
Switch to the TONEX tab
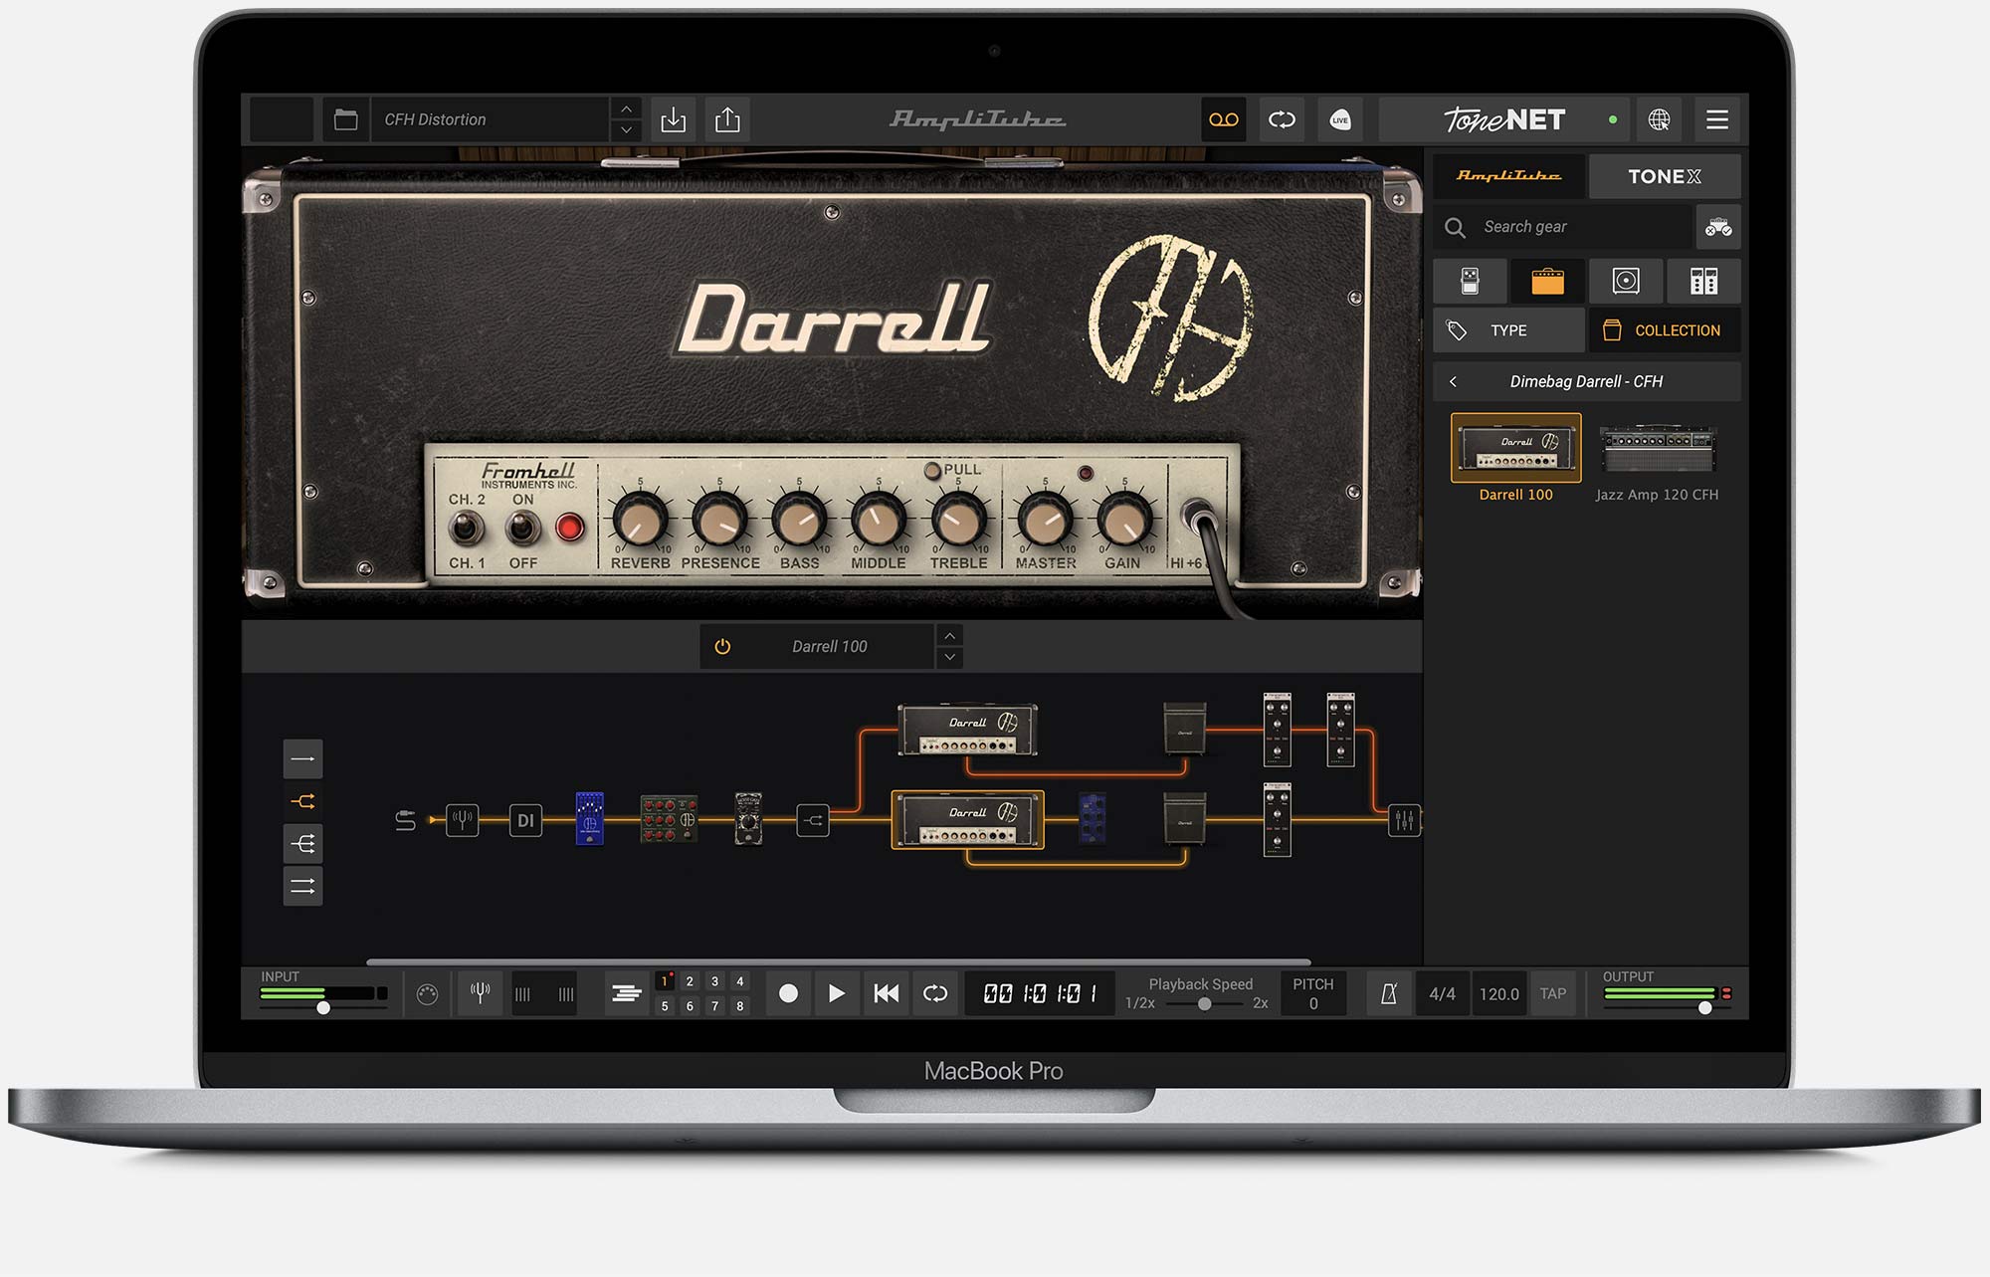pyautogui.click(x=1664, y=176)
